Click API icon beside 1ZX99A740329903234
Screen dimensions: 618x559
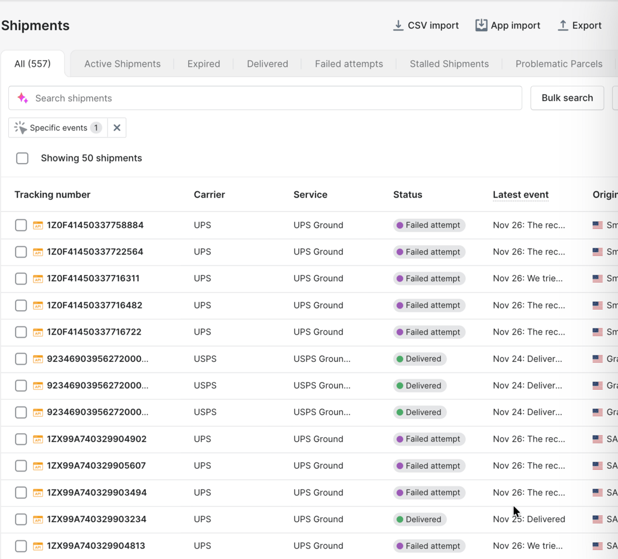pos(38,519)
